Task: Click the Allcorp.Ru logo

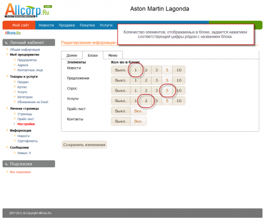Action: click(x=28, y=11)
